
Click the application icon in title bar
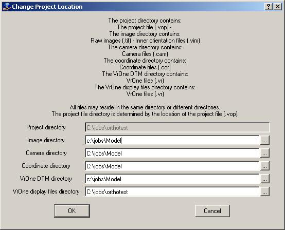(7, 7)
